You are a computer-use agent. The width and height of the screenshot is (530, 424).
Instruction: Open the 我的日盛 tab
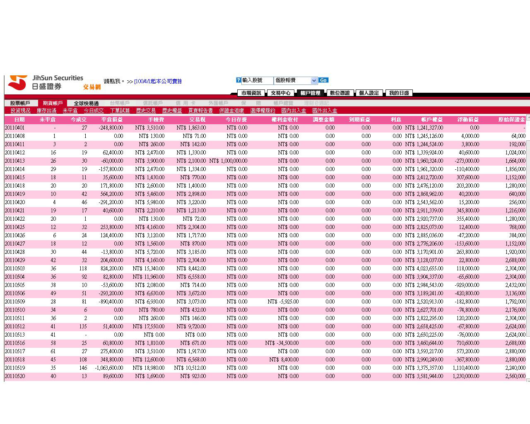[x=399, y=93]
